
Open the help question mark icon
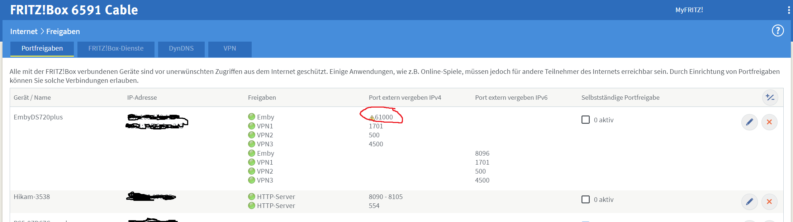[x=778, y=31]
